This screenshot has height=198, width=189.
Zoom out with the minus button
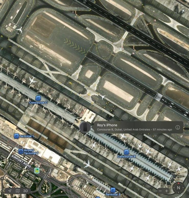160,191
